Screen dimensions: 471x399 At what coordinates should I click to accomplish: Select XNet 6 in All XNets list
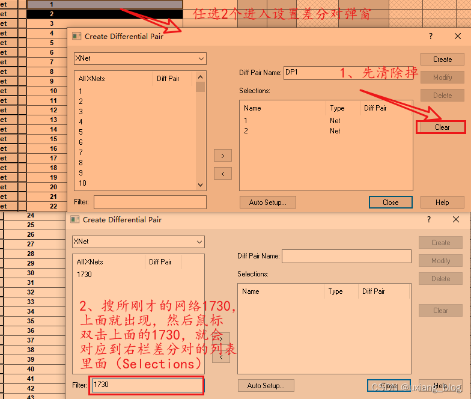(81, 142)
